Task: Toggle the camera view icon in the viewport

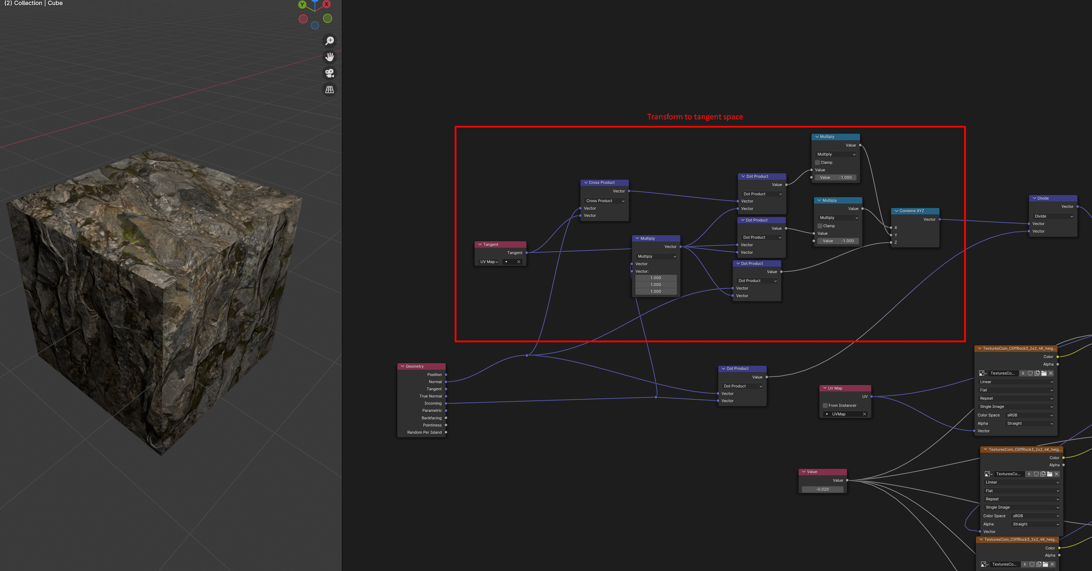Action: [329, 73]
